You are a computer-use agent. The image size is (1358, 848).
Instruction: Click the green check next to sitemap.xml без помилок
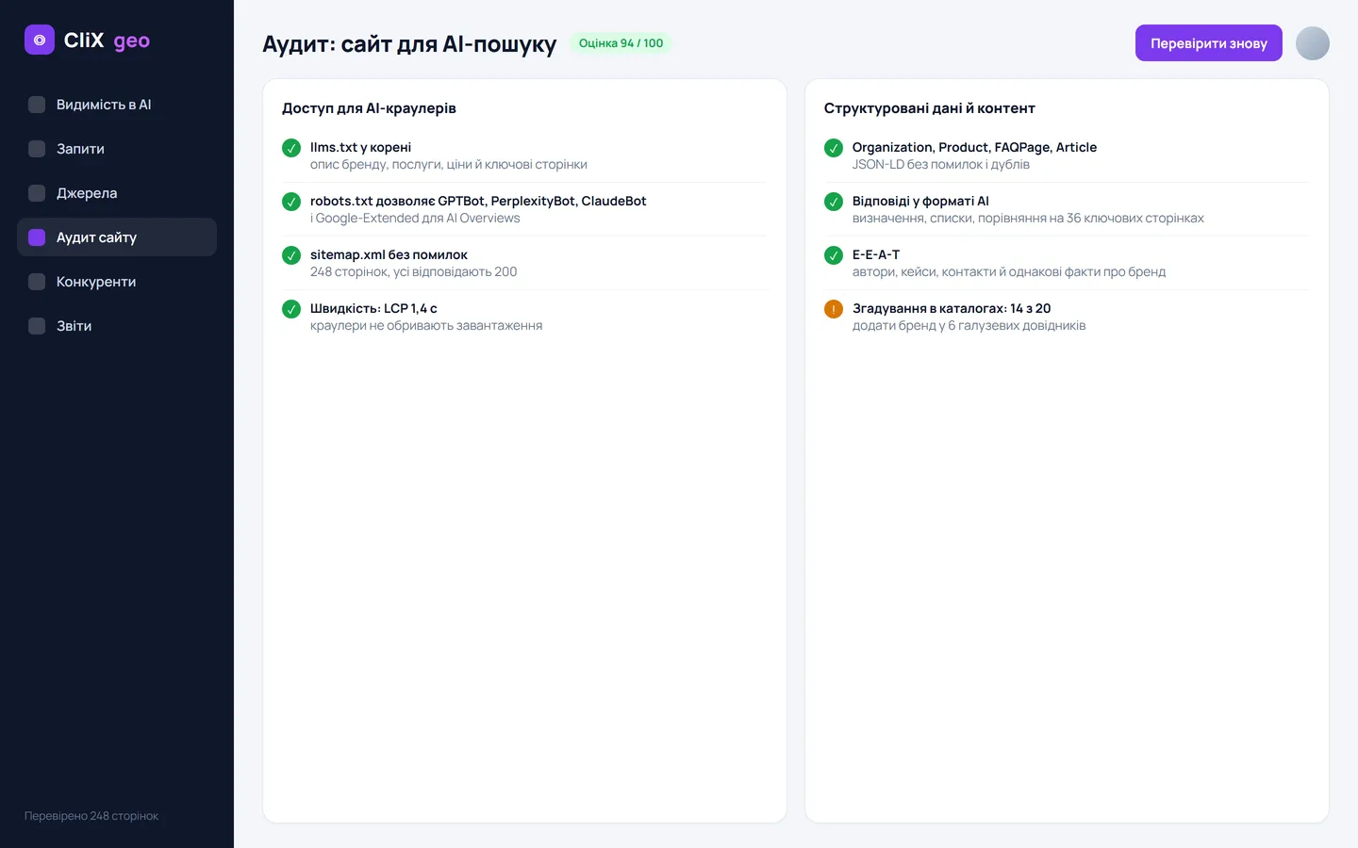coord(291,255)
